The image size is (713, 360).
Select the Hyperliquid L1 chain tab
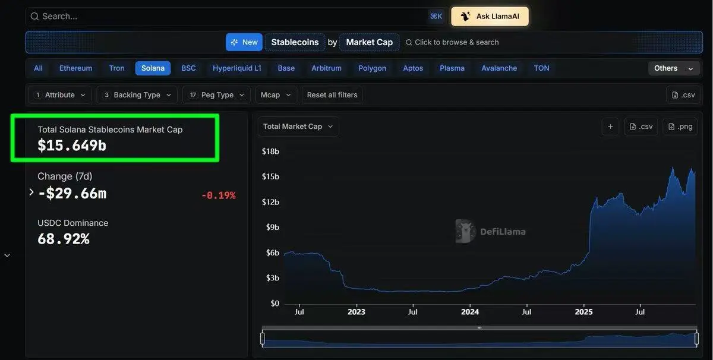point(237,68)
